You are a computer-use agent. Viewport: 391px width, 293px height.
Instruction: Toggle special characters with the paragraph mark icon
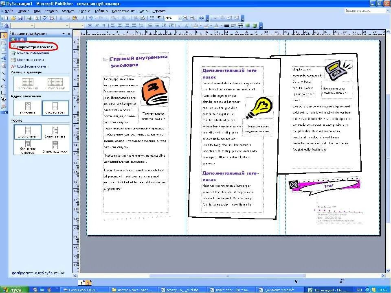[x=158, y=18]
